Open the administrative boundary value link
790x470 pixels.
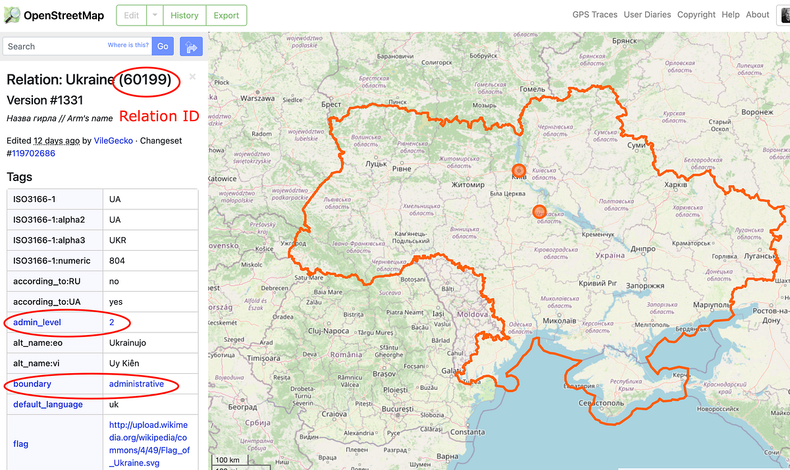136,384
